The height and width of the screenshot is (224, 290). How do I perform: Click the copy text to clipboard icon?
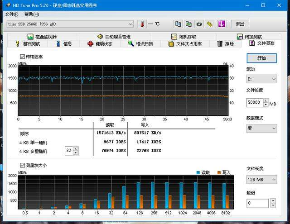tap(178, 24)
